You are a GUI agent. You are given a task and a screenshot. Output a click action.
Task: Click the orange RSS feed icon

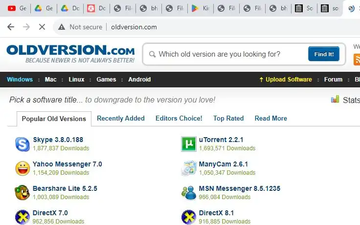click(x=357, y=60)
